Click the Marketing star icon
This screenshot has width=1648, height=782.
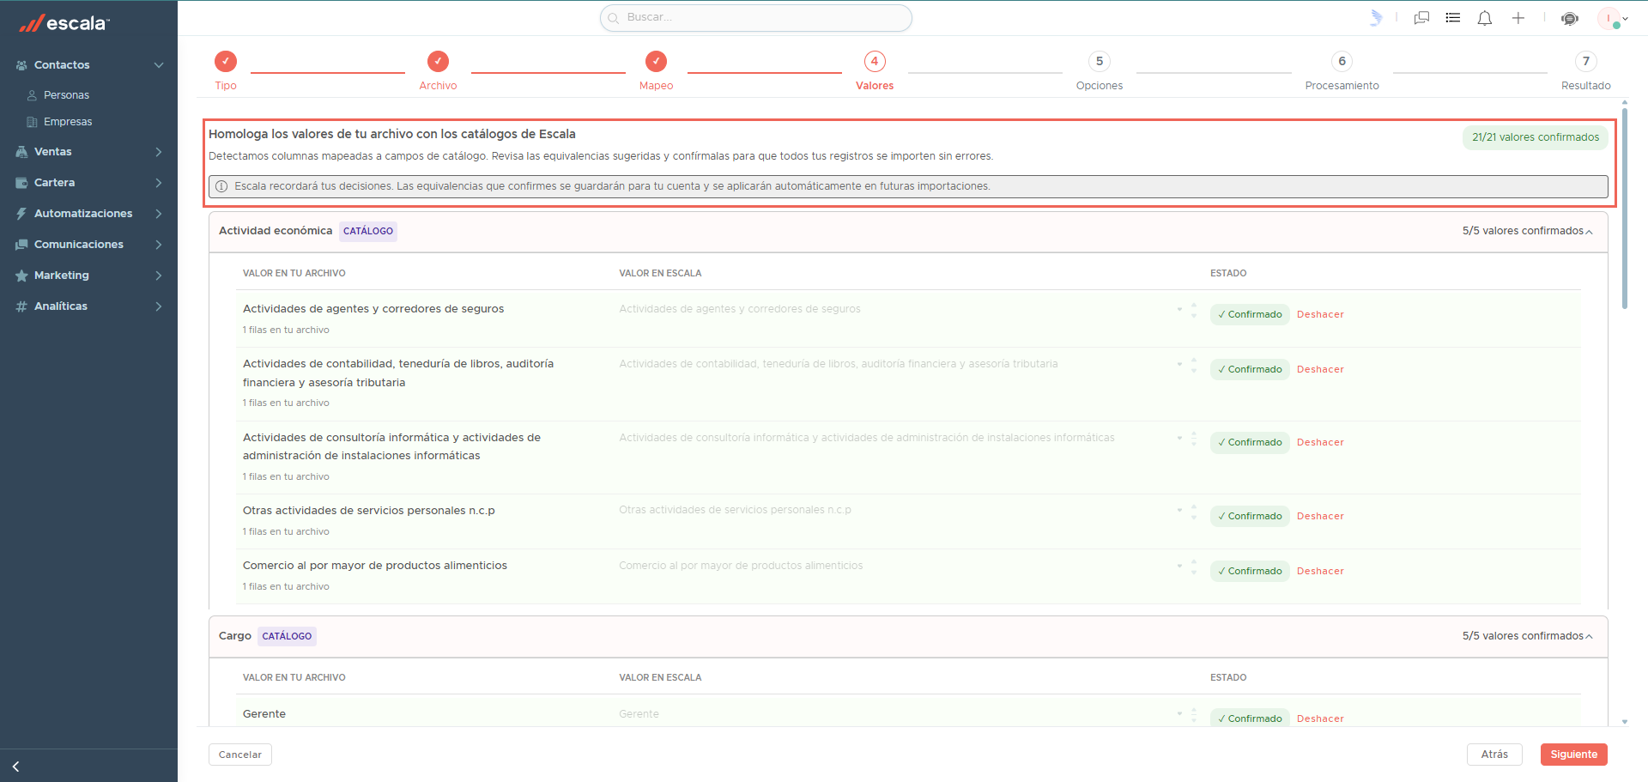[x=21, y=276]
